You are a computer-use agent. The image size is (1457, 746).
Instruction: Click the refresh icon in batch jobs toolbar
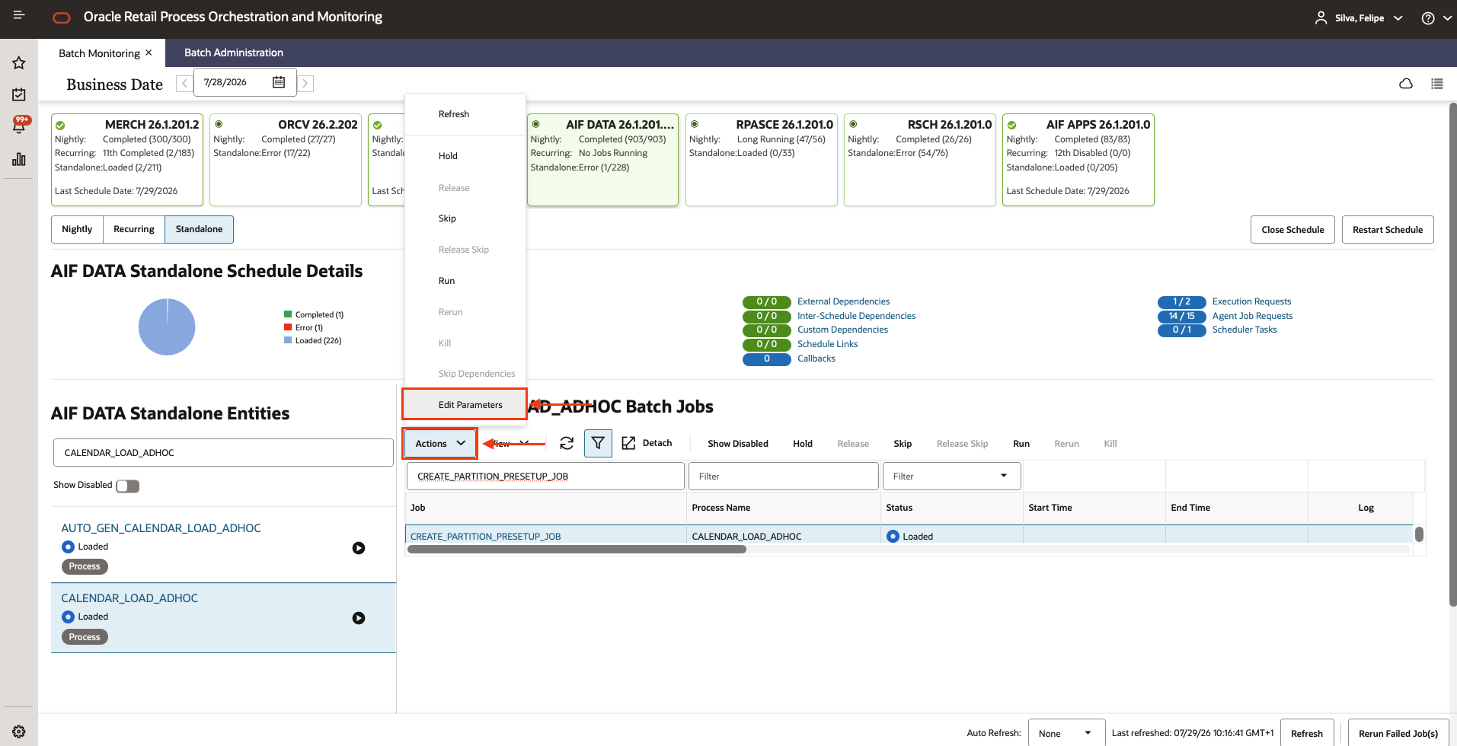tap(567, 443)
